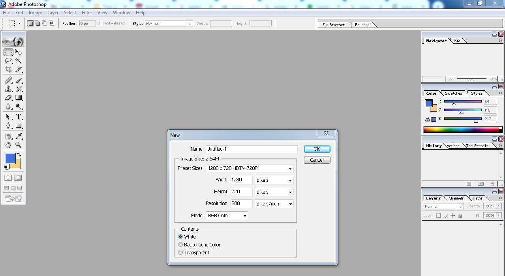Choose New Selection mode in options bar
This screenshot has width=505, height=276.
(x=30, y=23)
